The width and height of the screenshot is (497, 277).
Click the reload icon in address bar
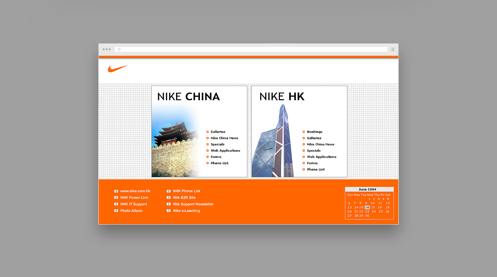[119, 49]
